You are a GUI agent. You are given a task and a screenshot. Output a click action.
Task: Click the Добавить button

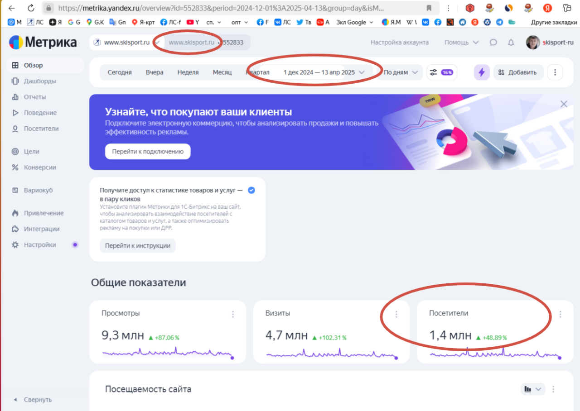(x=518, y=72)
